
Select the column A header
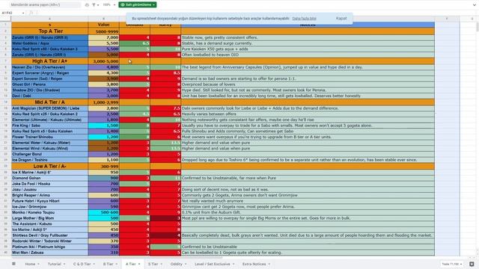click(x=50, y=19)
